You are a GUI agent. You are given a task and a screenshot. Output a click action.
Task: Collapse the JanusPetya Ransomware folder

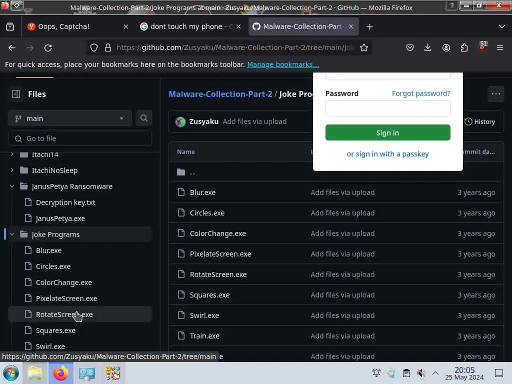(x=12, y=186)
